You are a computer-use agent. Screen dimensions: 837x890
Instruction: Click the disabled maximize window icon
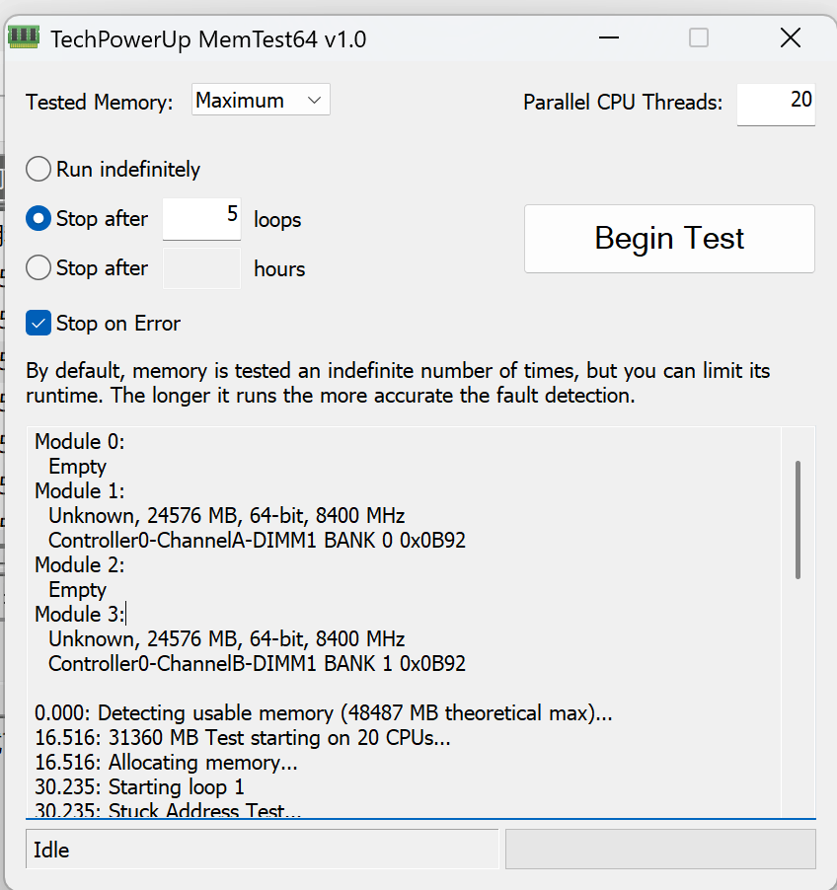[x=699, y=38]
